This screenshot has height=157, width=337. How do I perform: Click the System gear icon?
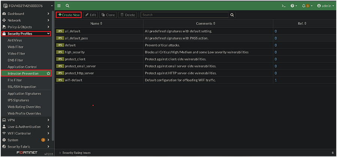pos(4,140)
